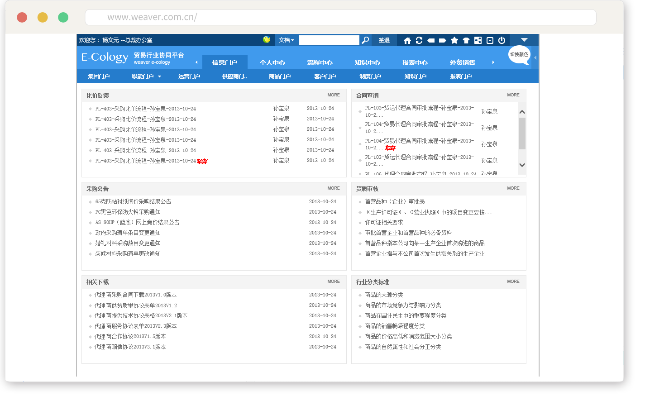Click the back arrow icon in toolbar
This screenshot has width=645, height=396.
coord(431,41)
